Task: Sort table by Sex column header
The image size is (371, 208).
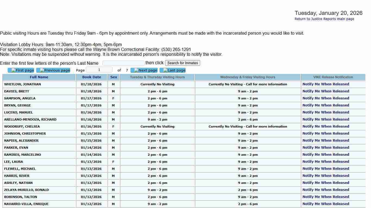Action: pyautogui.click(x=114, y=77)
